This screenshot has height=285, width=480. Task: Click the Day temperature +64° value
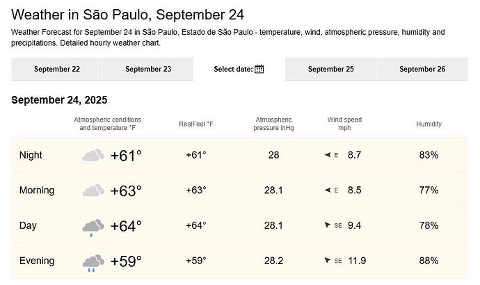[x=126, y=226]
